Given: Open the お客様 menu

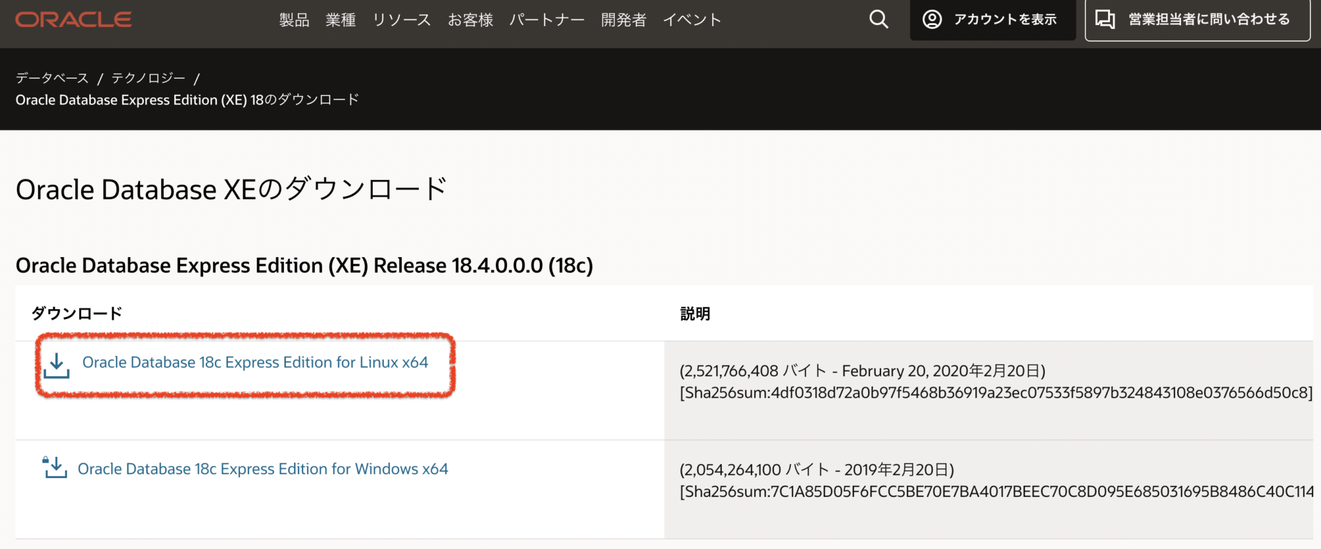Looking at the screenshot, I should click(471, 19).
